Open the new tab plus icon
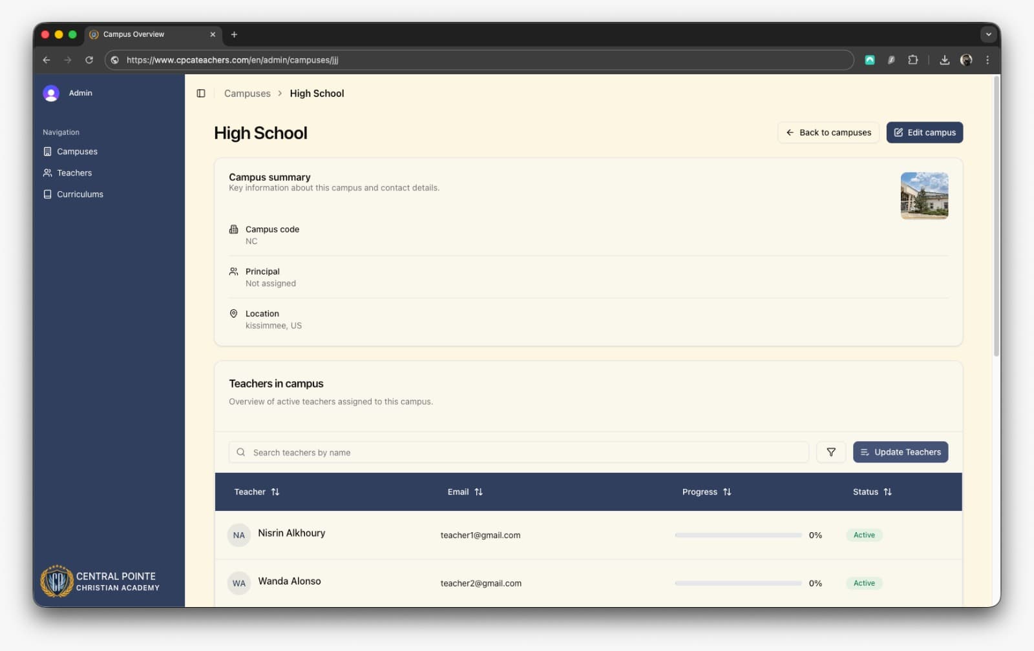The image size is (1034, 651). click(234, 34)
